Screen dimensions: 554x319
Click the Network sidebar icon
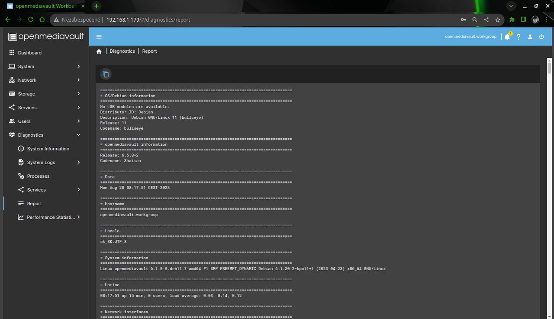pyautogui.click(x=12, y=80)
